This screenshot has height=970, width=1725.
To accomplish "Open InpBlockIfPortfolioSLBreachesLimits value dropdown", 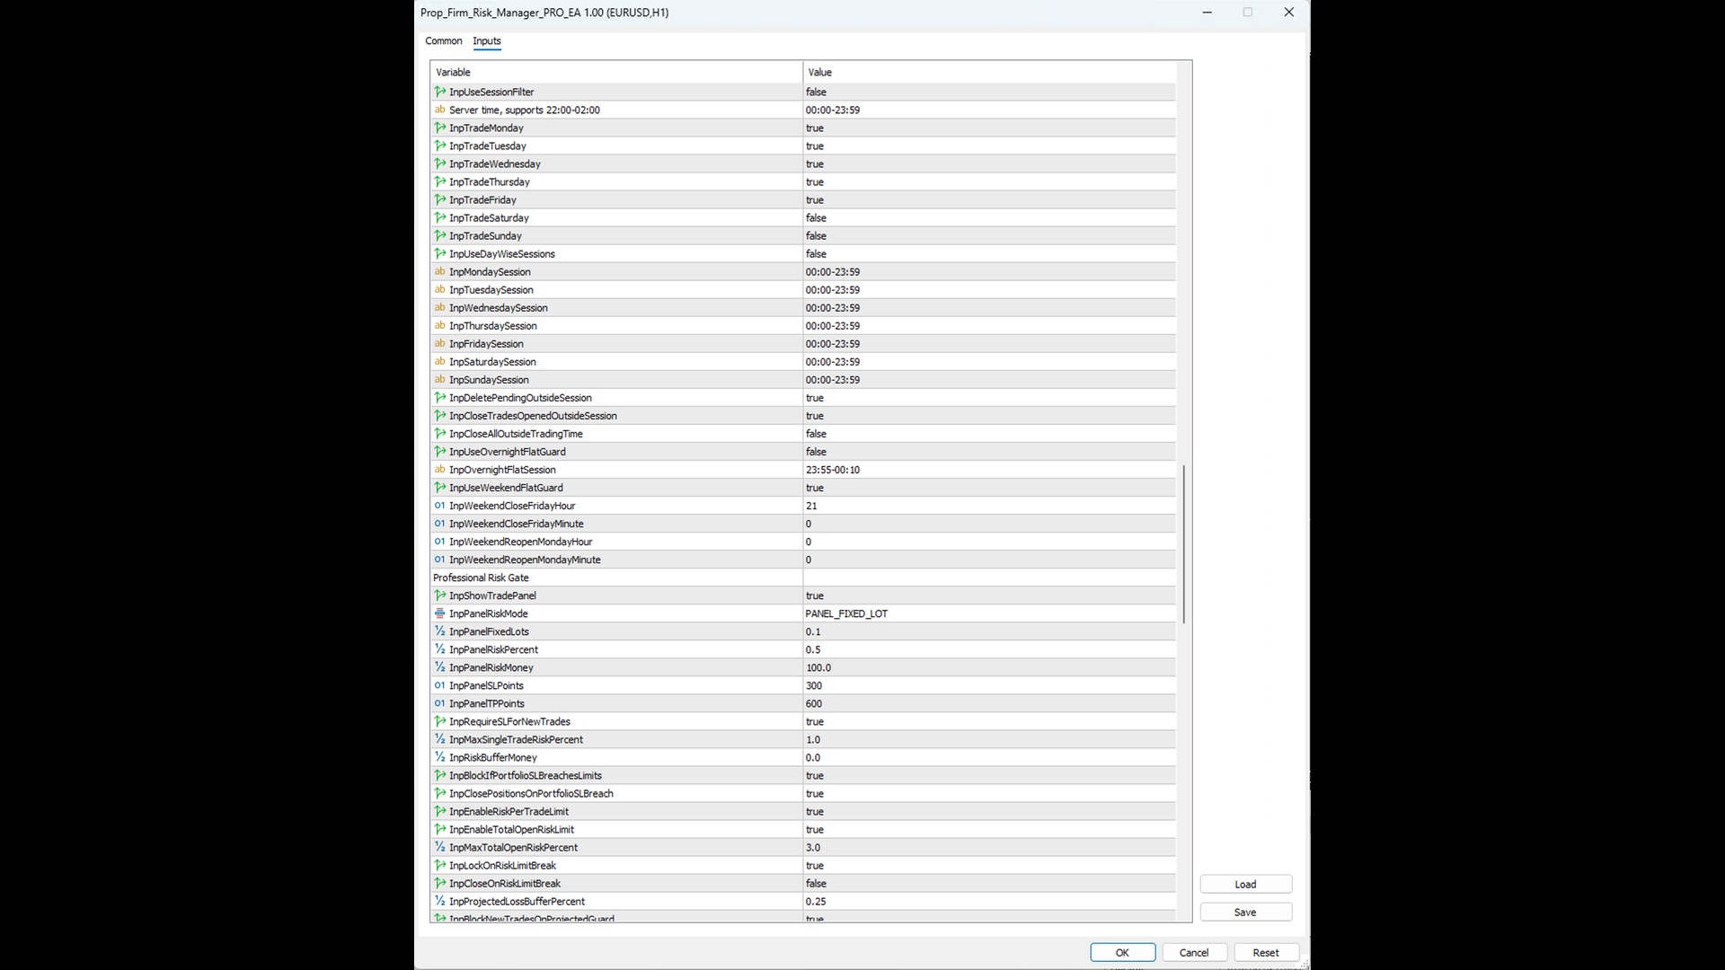I will pos(989,775).
